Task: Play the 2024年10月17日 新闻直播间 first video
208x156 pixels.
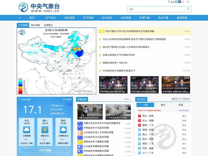Action: pos(113,82)
